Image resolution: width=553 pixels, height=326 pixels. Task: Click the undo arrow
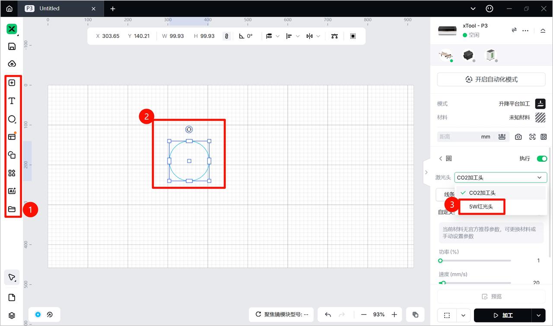tap(328, 315)
